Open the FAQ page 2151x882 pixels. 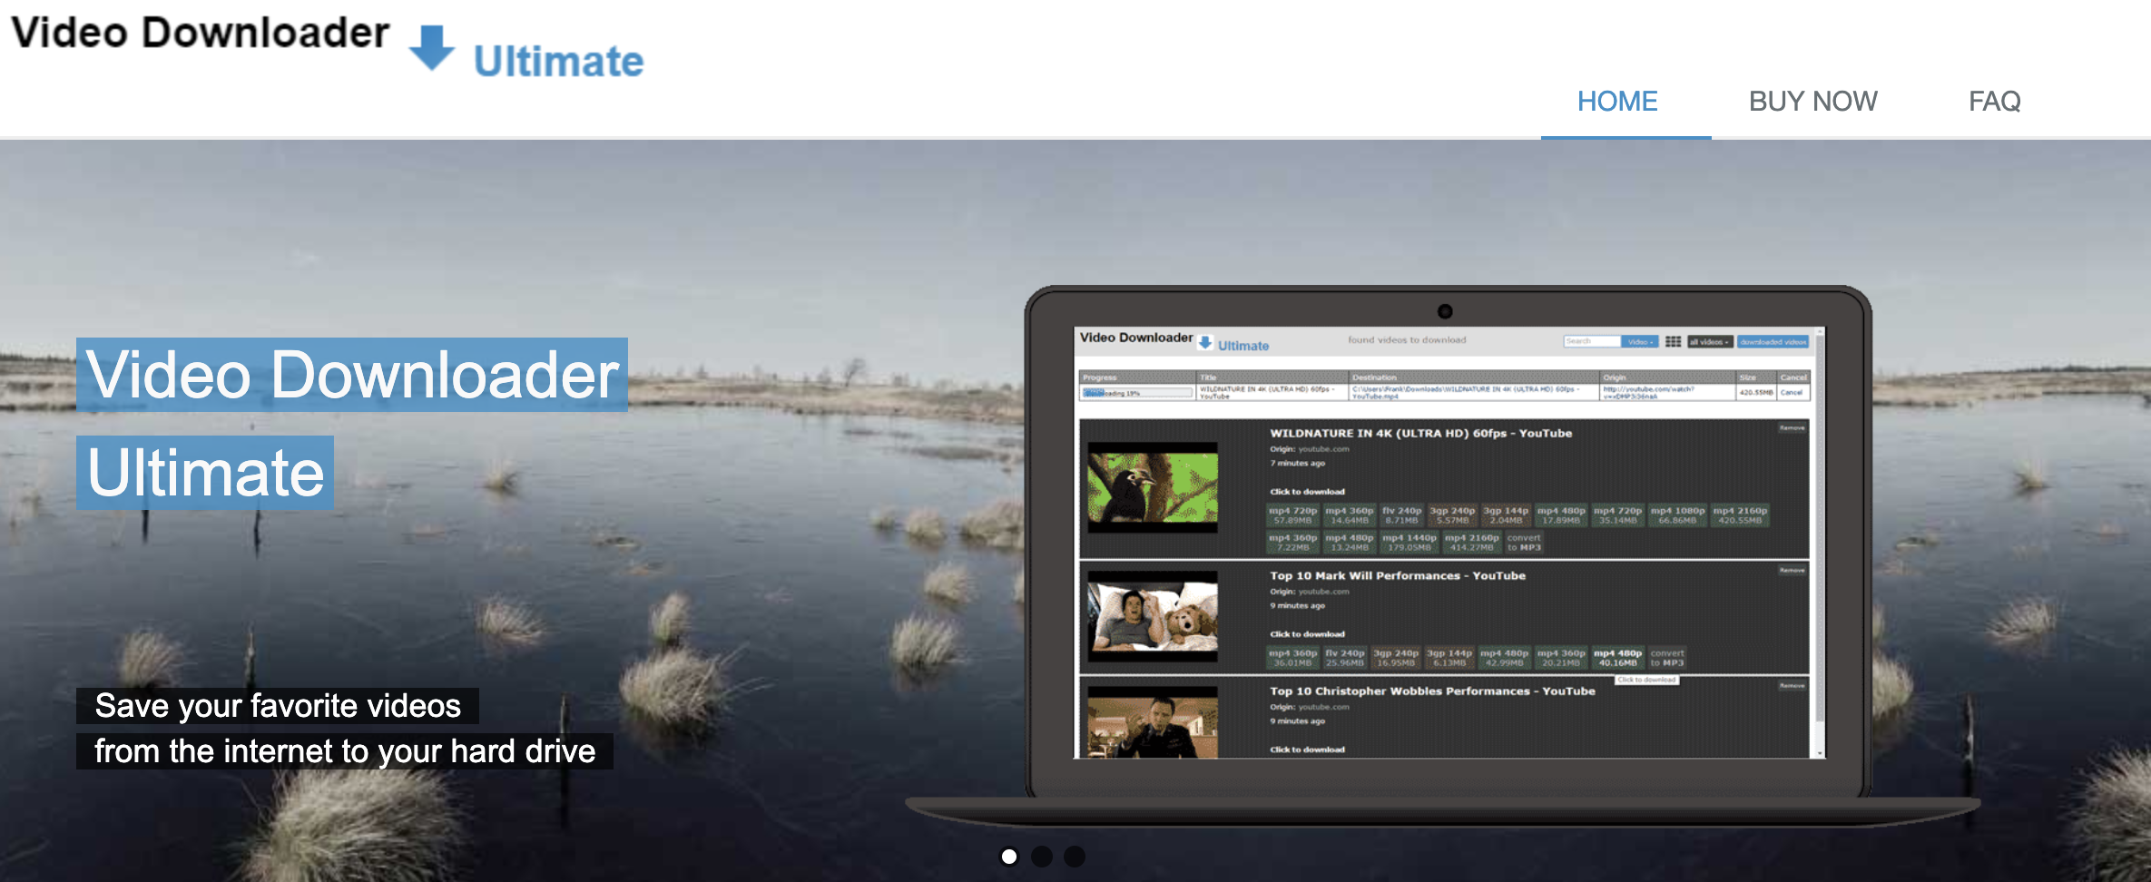1994,101
